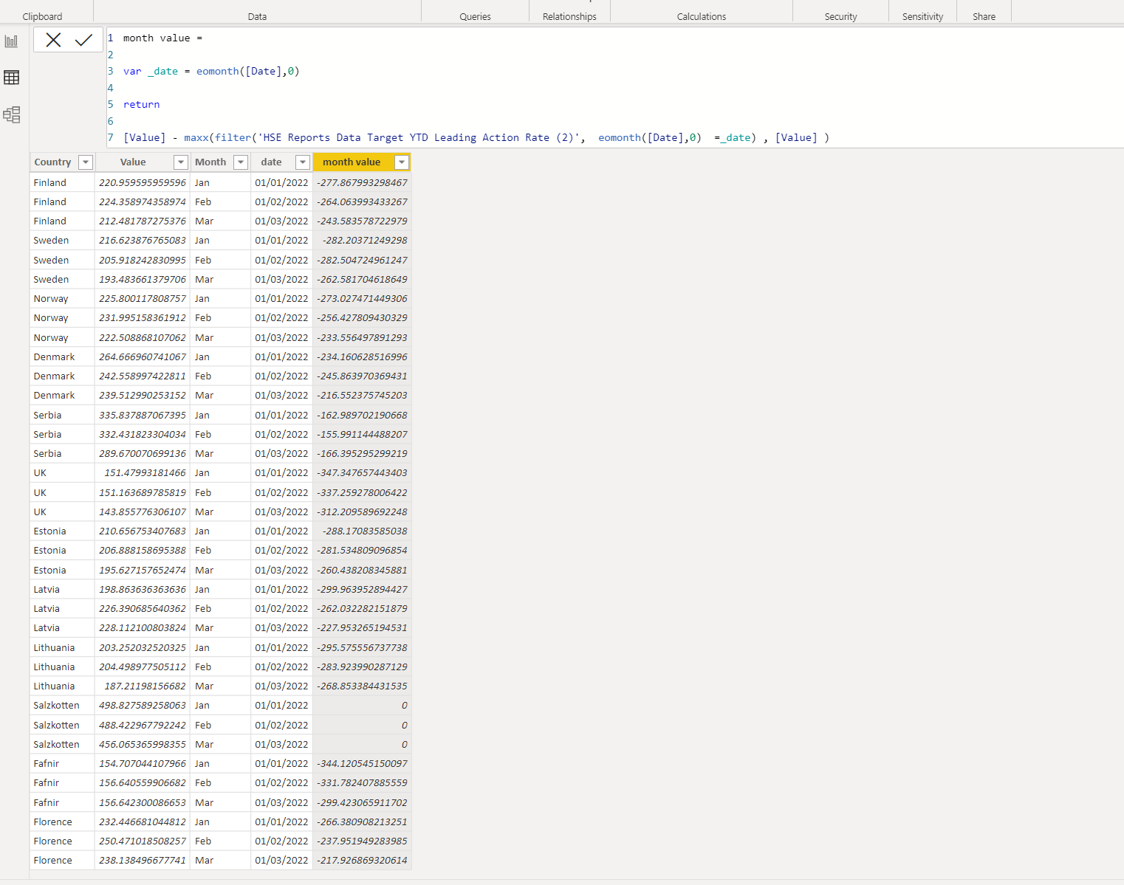Click Estonia's -288.17083585038 cell
Image resolution: width=1124 pixels, height=885 pixels.
(362, 531)
